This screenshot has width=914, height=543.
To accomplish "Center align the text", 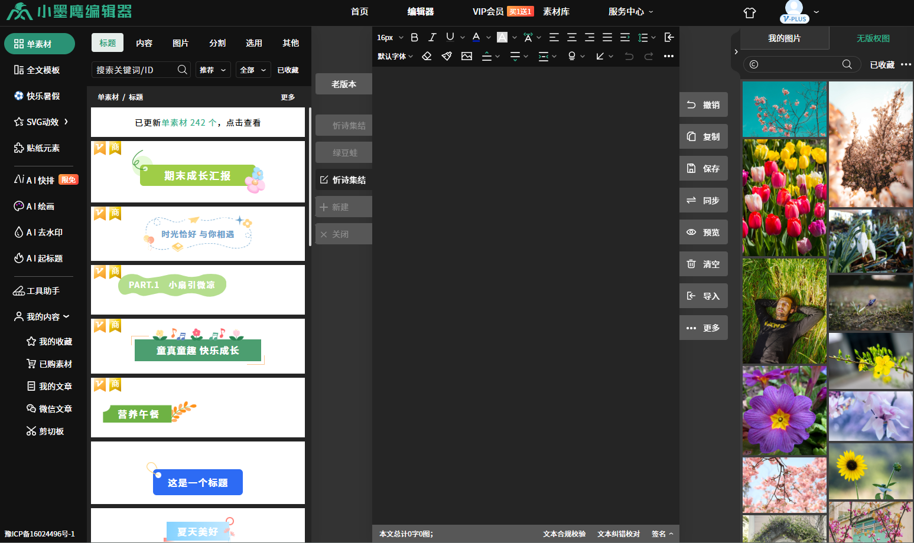I will point(571,37).
